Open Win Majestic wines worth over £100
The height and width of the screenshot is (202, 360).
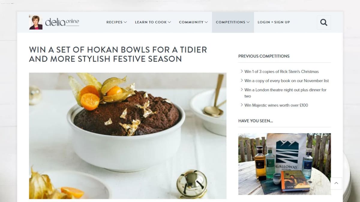(x=276, y=105)
